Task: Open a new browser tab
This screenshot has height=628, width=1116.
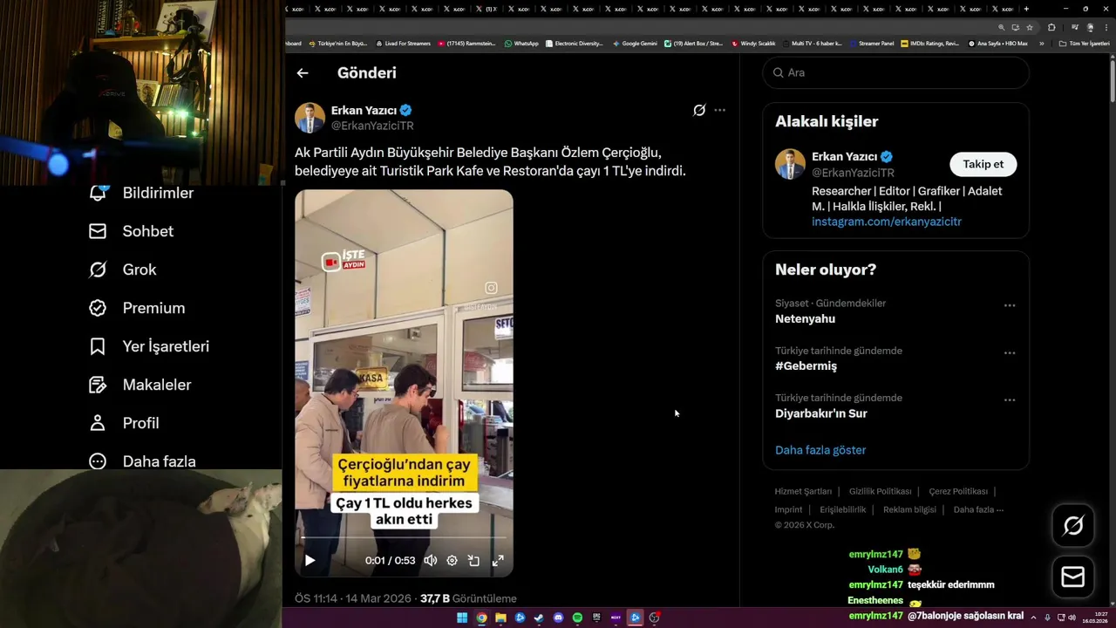Action: [1026, 9]
